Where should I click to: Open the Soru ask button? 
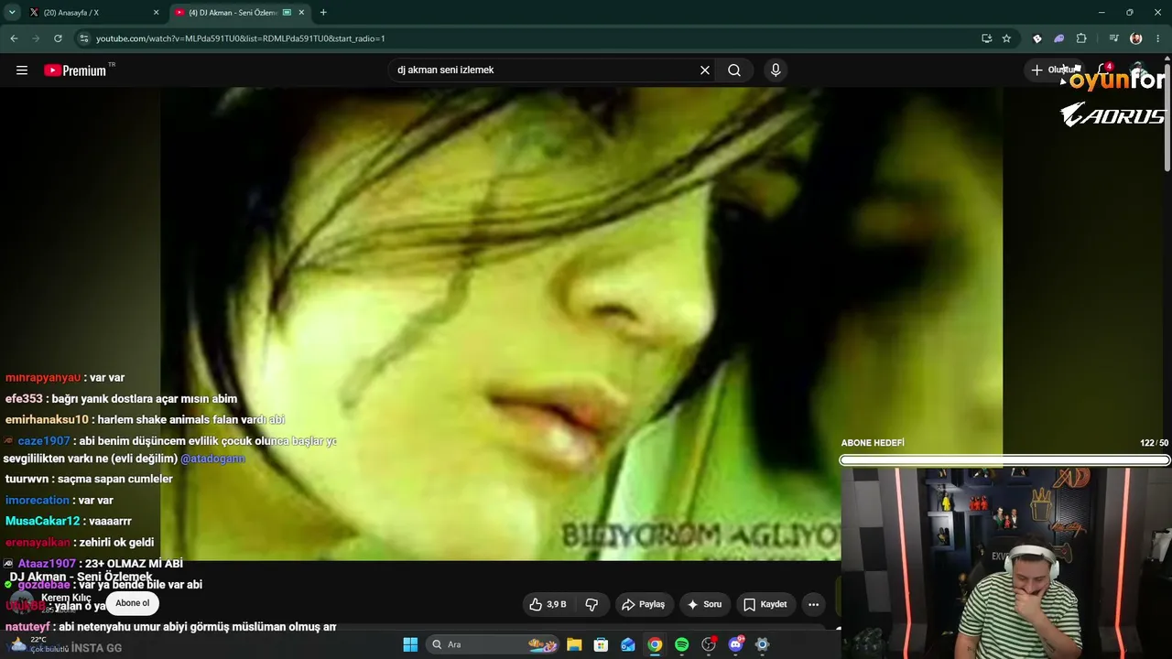point(705,604)
